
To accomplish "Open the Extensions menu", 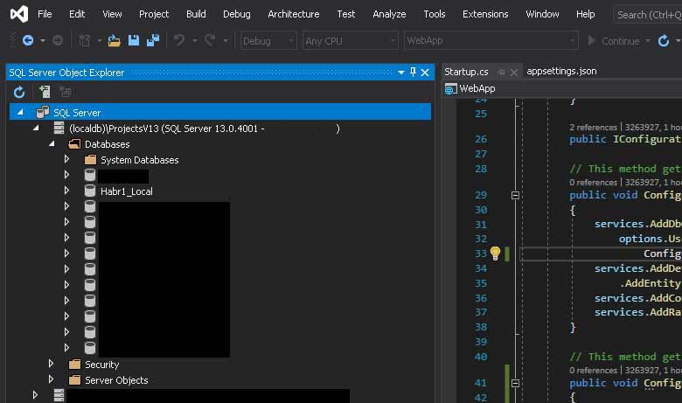I will 485,14.
